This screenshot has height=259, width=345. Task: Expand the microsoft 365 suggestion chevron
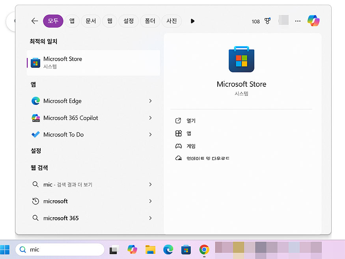(150, 218)
